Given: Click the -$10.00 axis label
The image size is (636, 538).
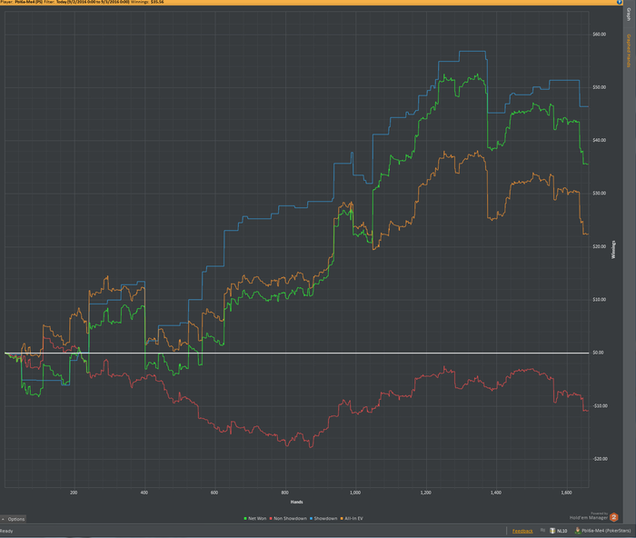Looking at the screenshot, I should (x=600, y=406).
